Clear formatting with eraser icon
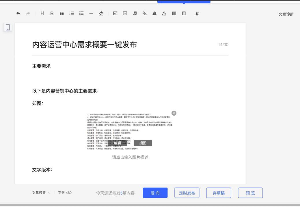This screenshot has width=300, height=207. pos(101,13)
